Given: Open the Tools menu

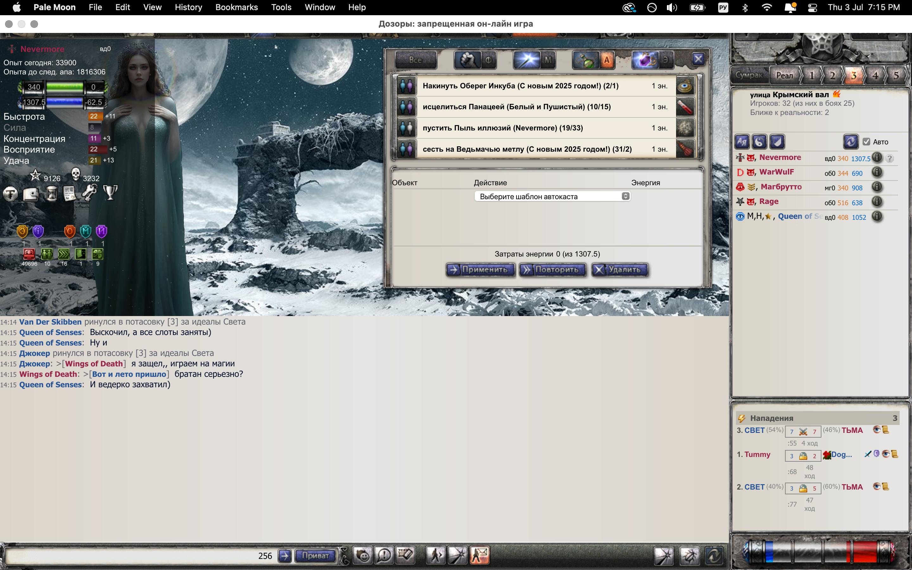Looking at the screenshot, I should [281, 7].
